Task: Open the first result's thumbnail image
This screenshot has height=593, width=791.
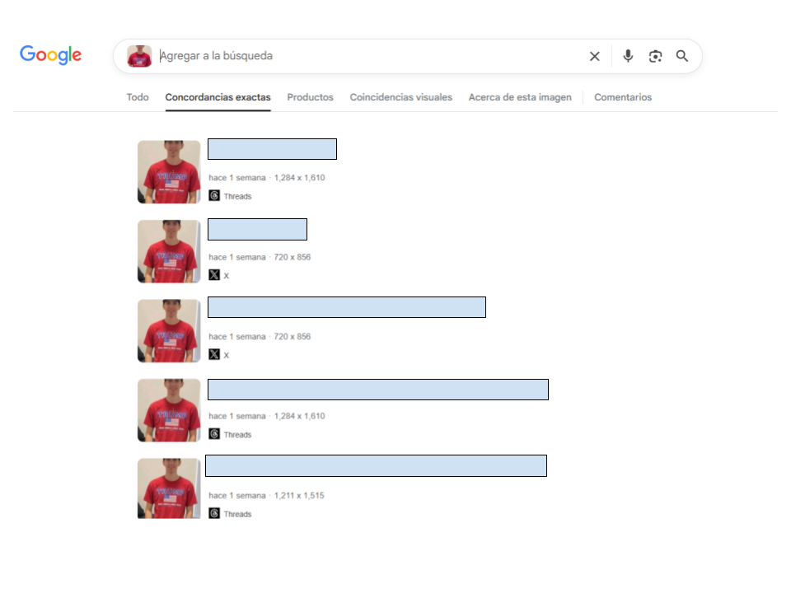Action: 169,172
